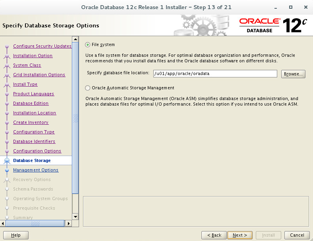313x241 pixels.
Task: Click the Database Storage step marker icon
Action: 7,160
